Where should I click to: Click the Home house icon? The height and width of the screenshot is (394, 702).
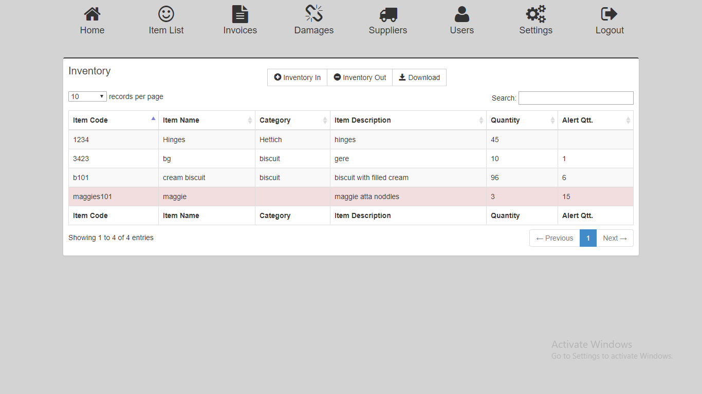coord(92,14)
